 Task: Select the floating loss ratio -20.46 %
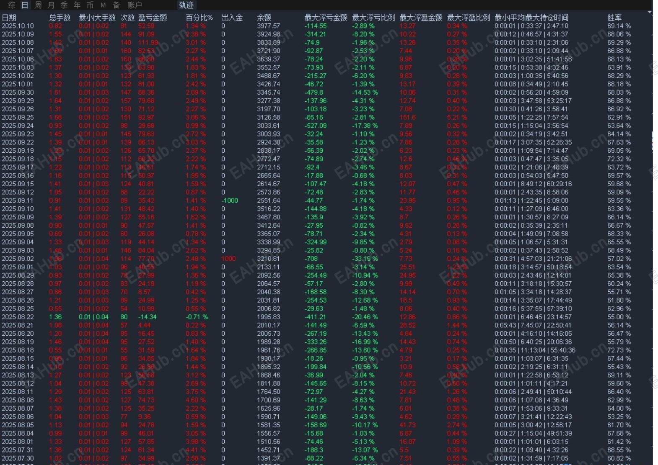click(x=365, y=317)
